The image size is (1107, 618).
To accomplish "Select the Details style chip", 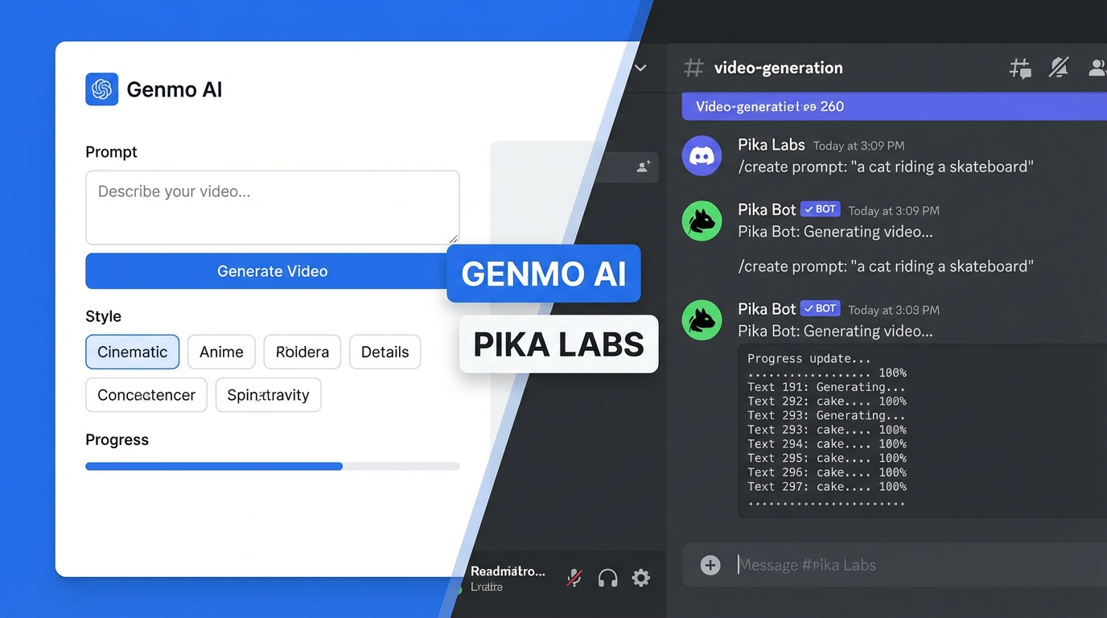I will pyautogui.click(x=385, y=352).
